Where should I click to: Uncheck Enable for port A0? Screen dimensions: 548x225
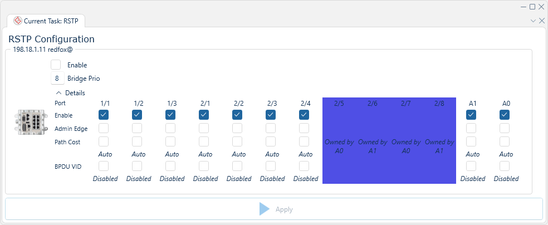pos(505,115)
